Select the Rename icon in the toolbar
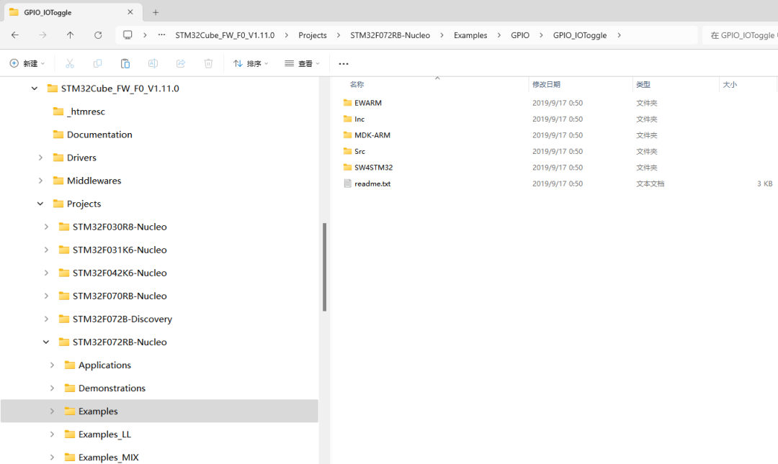778x464 pixels. point(153,63)
